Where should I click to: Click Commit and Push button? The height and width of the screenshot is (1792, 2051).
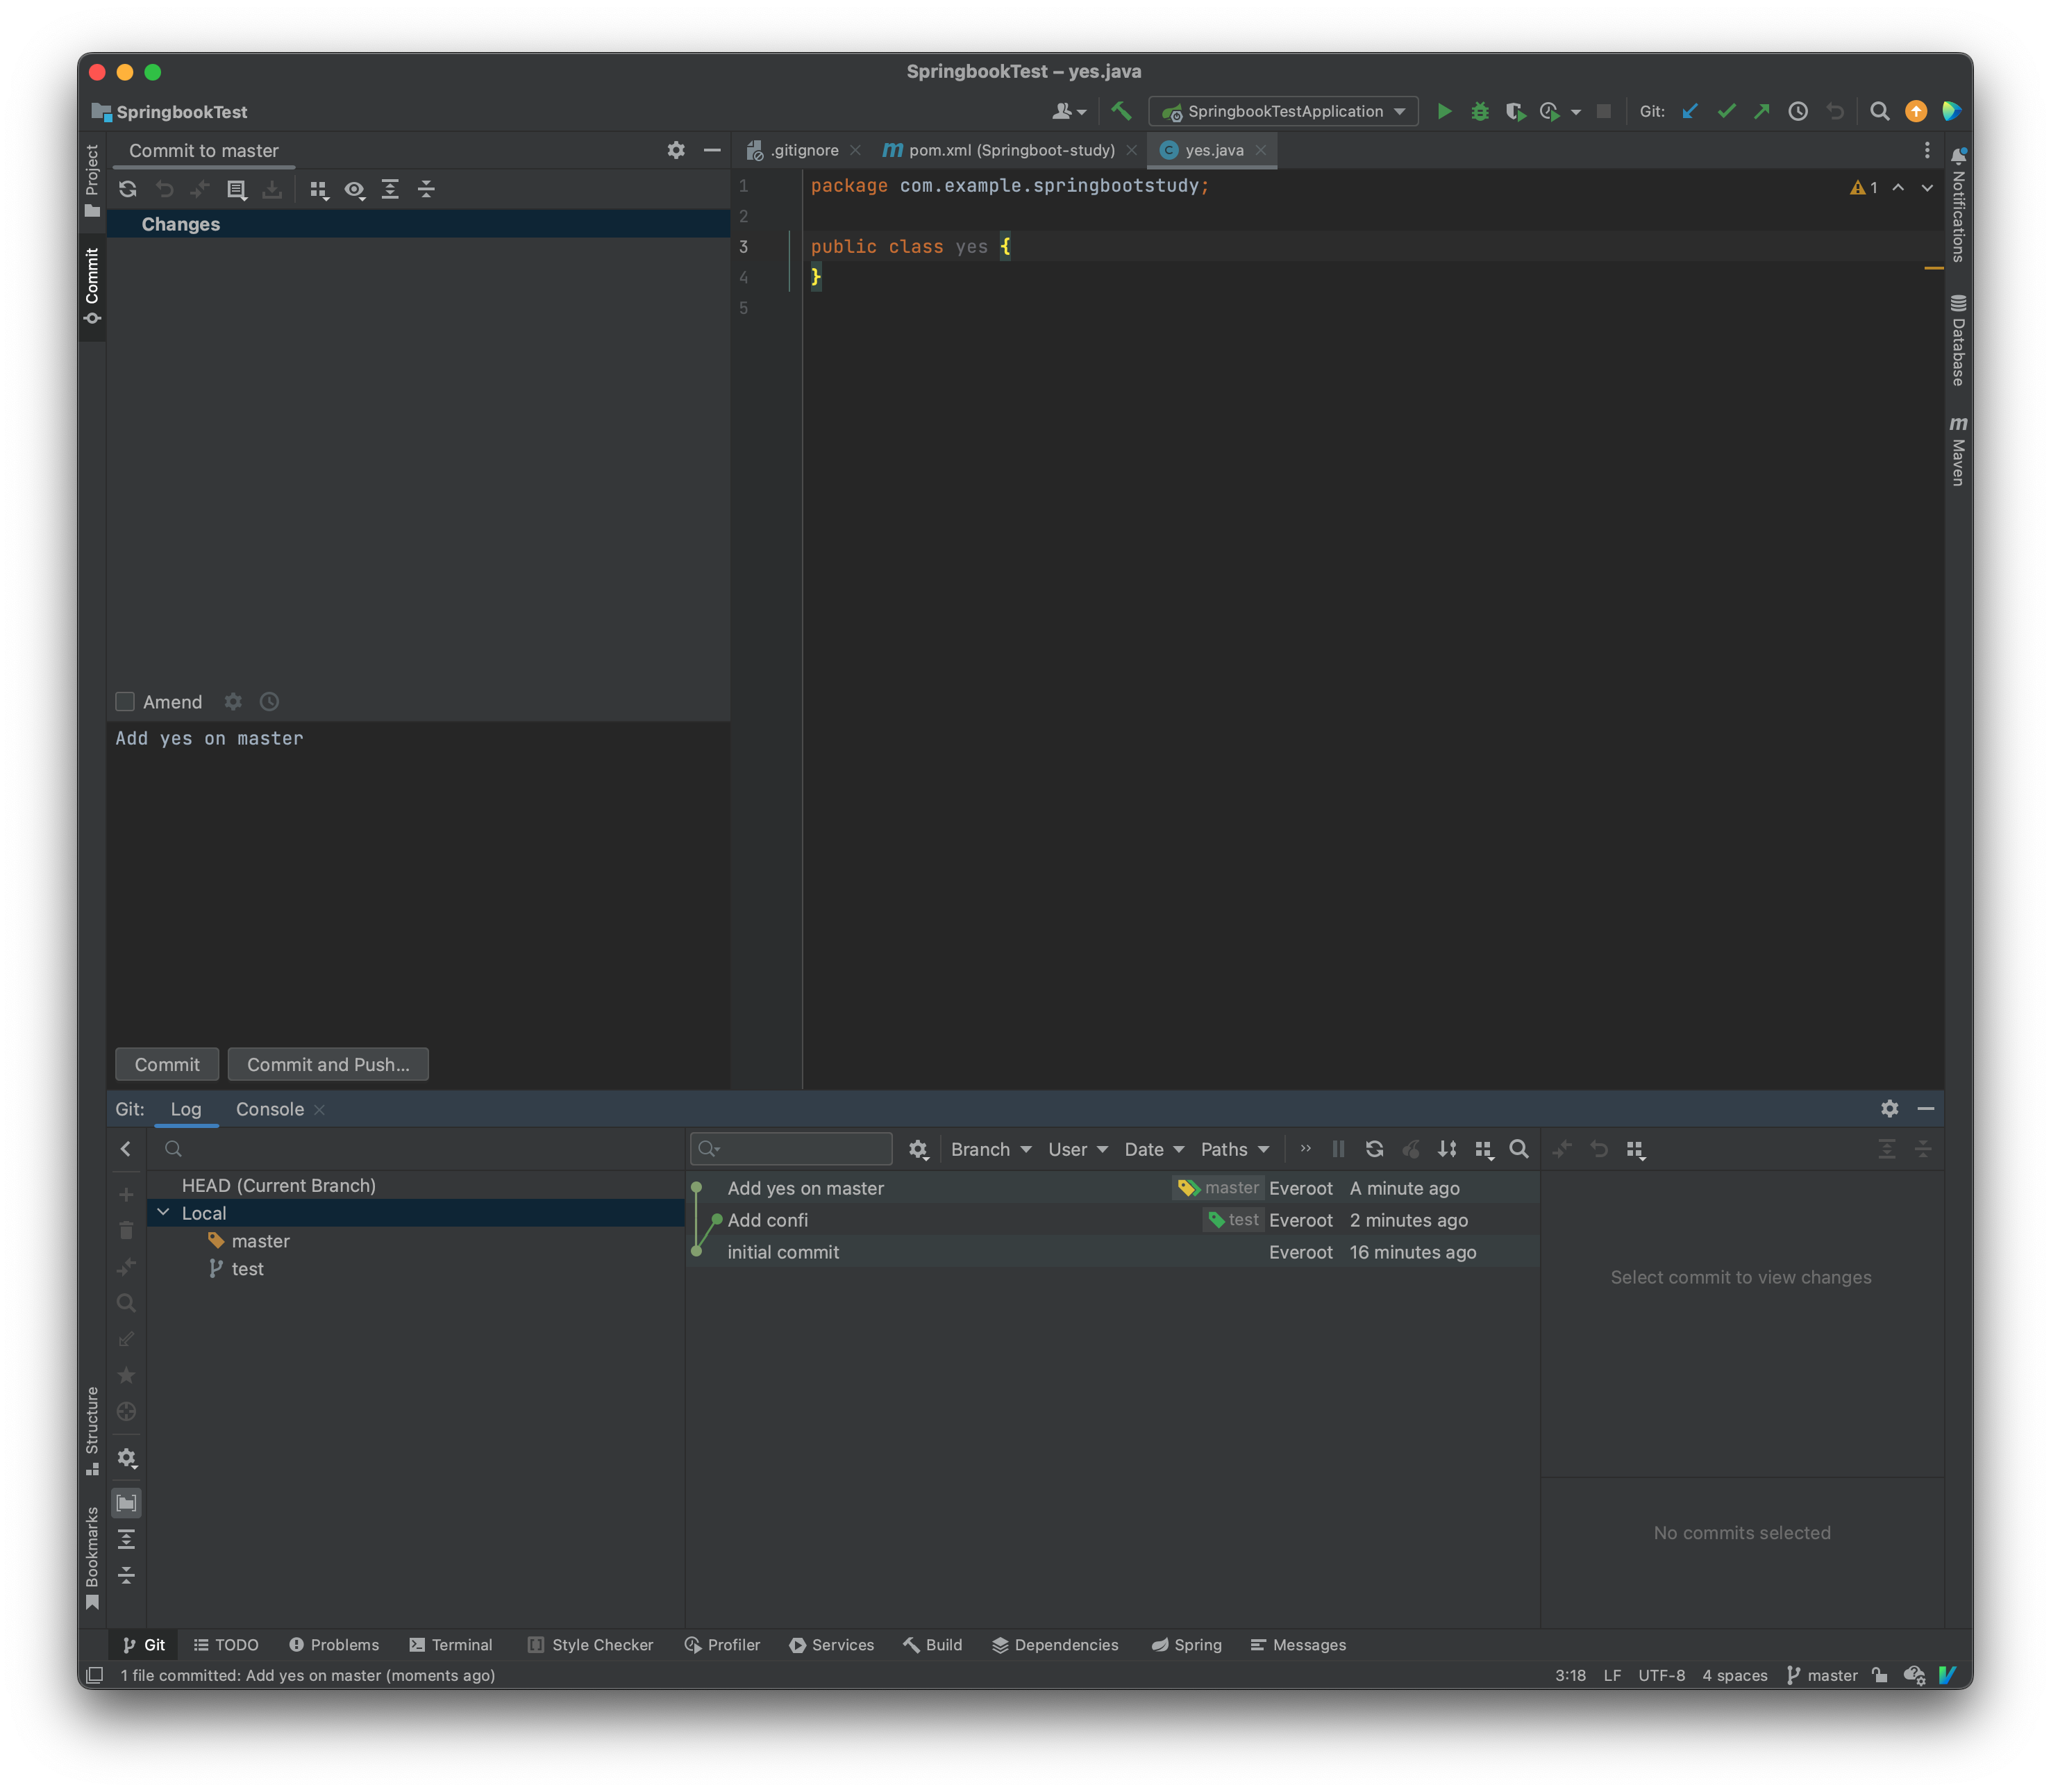[x=328, y=1064]
